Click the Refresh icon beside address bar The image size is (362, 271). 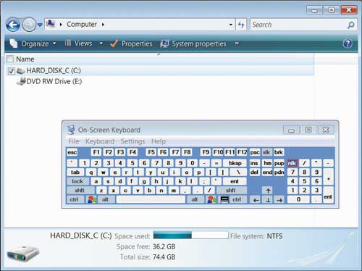(241, 25)
